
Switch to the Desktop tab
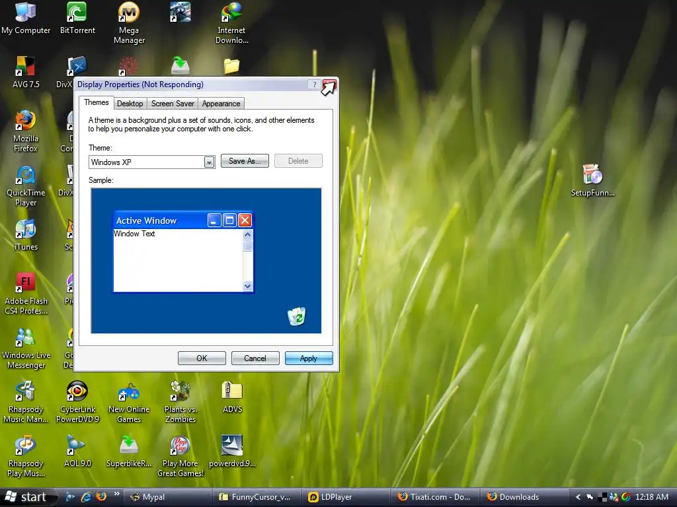click(x=130, y=104)
